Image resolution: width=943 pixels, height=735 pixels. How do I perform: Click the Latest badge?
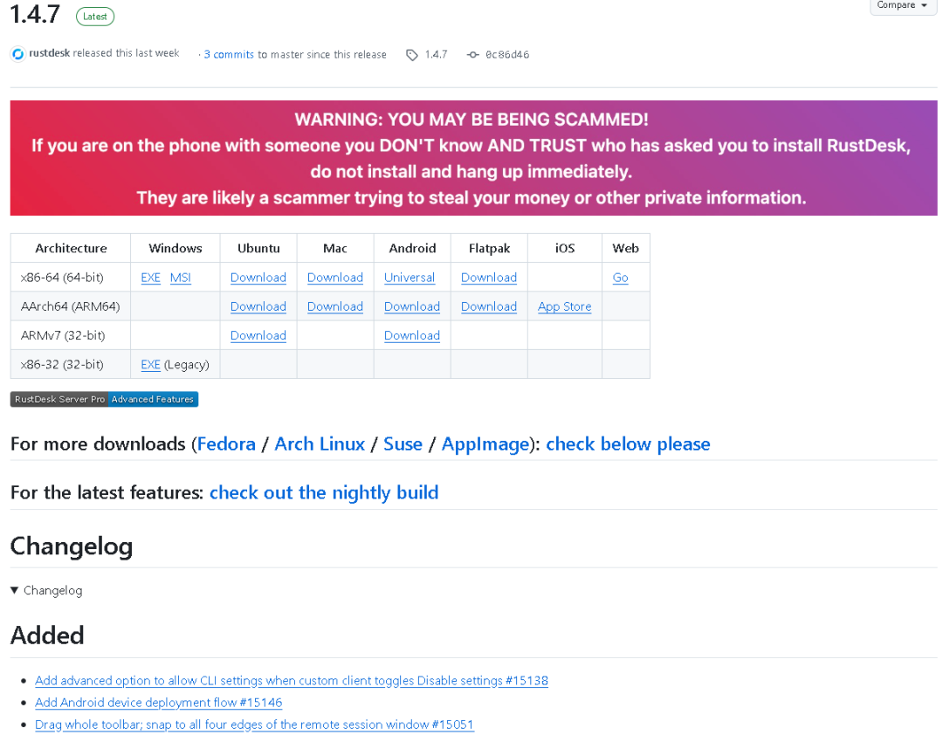95,17
